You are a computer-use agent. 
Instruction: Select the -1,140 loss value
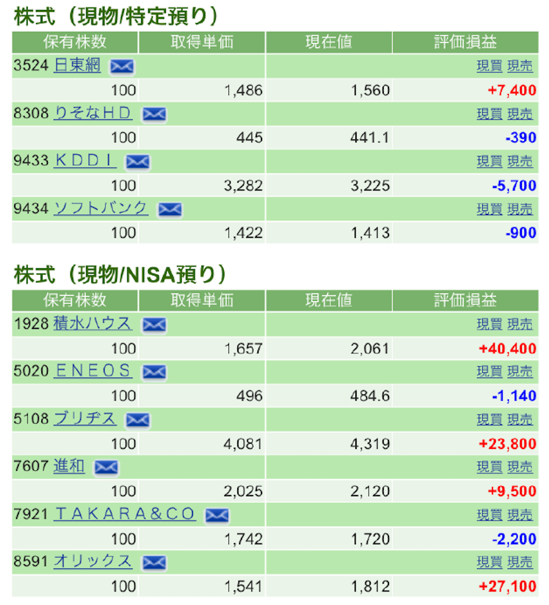(514, 396)
